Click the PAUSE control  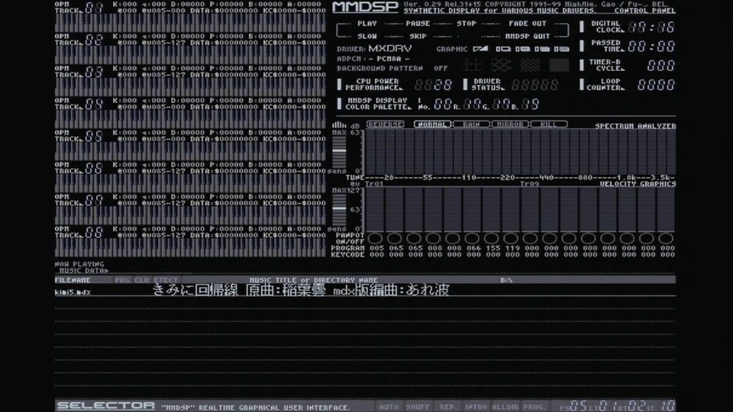coord(418,24)
